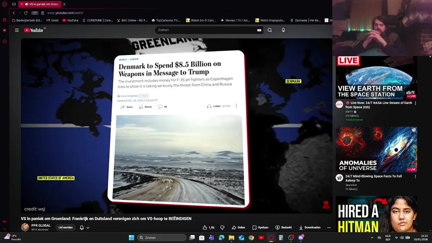Open on-screen keyboard icon in search box
The height and width of the screenshot is (243, 432).
pyautogui.click(x=259, y=30)
